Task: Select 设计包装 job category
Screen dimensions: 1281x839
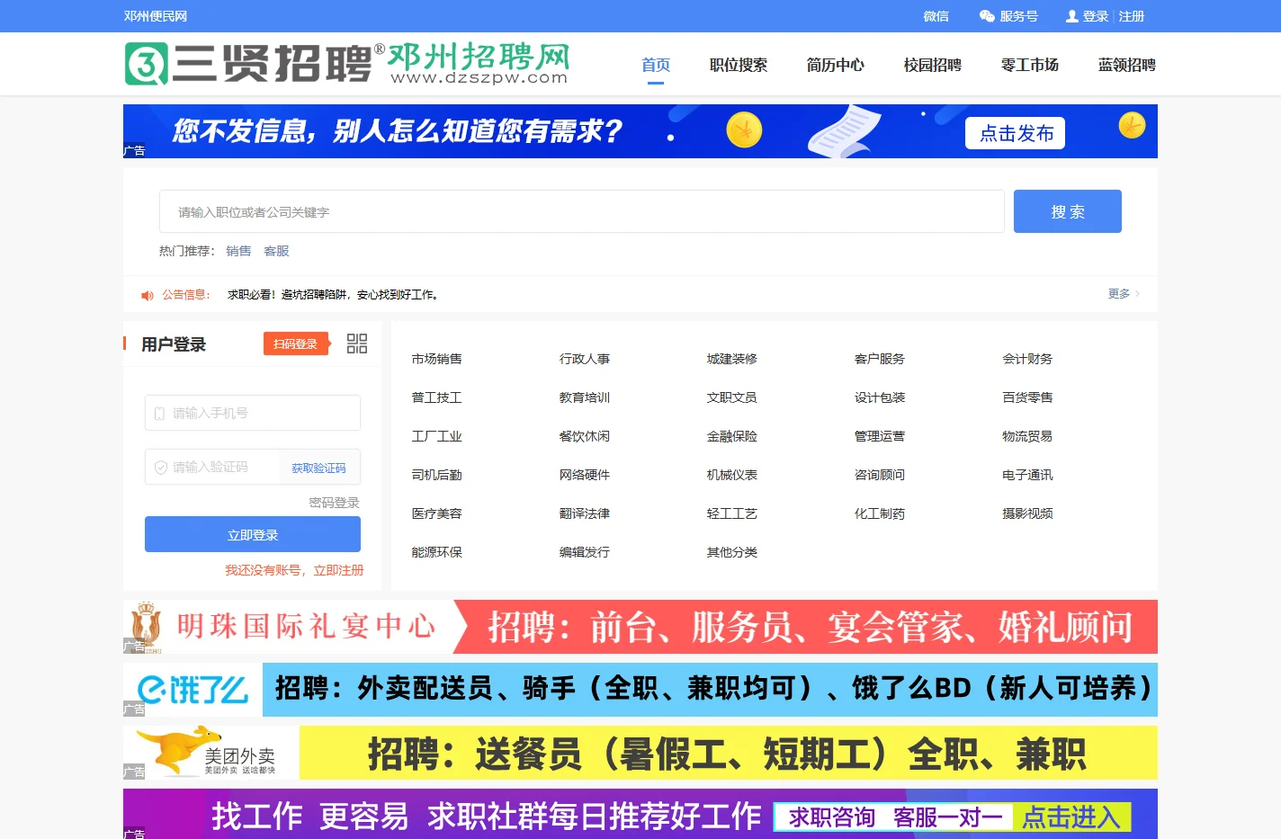Action: (880, 397)
